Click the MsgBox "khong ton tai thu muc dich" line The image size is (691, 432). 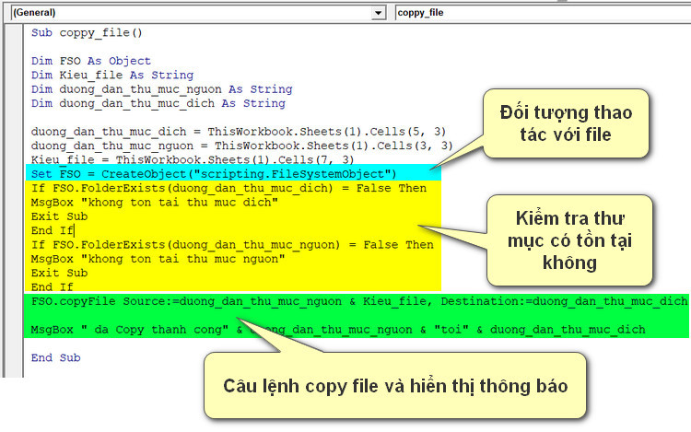[154, 202]
